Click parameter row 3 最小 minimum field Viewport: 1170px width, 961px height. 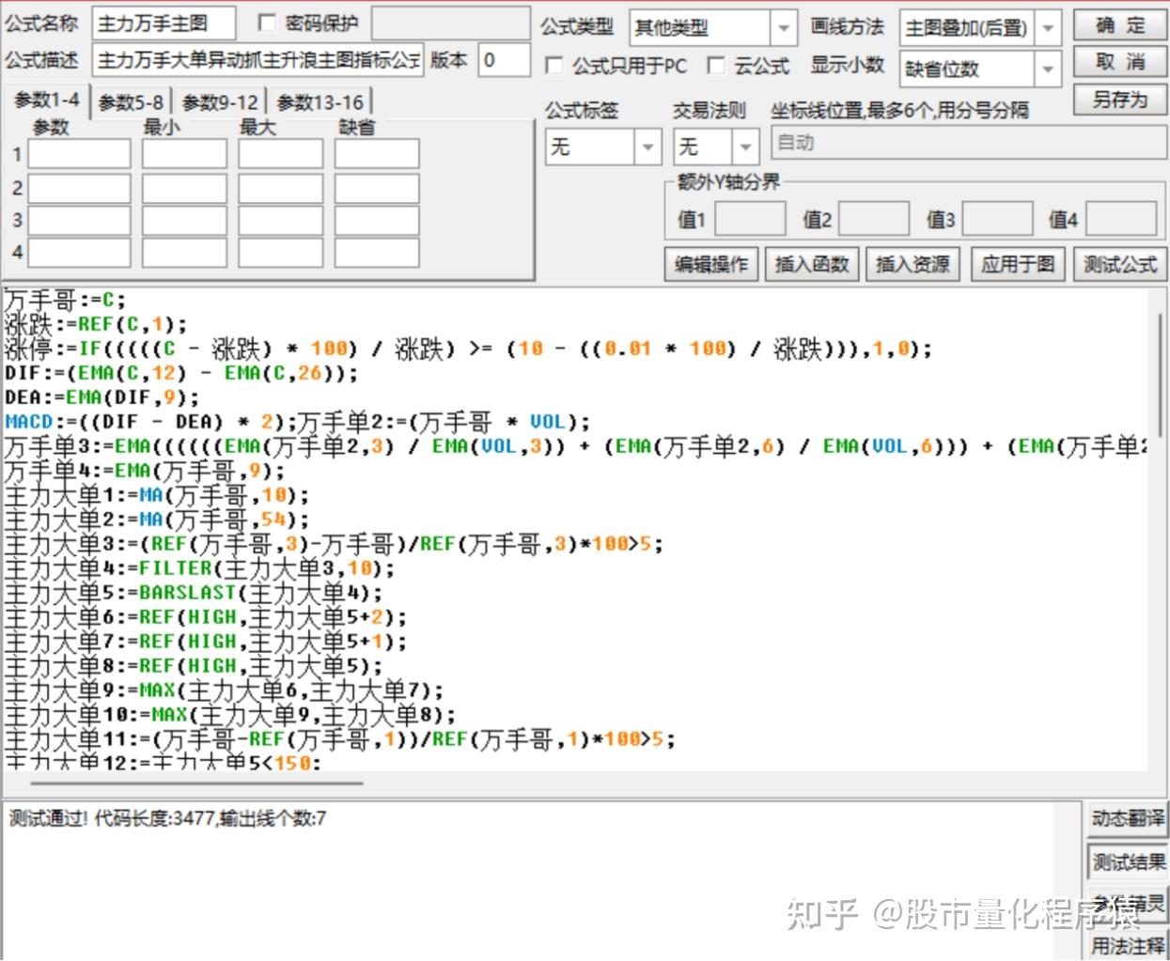click(184, 220)
